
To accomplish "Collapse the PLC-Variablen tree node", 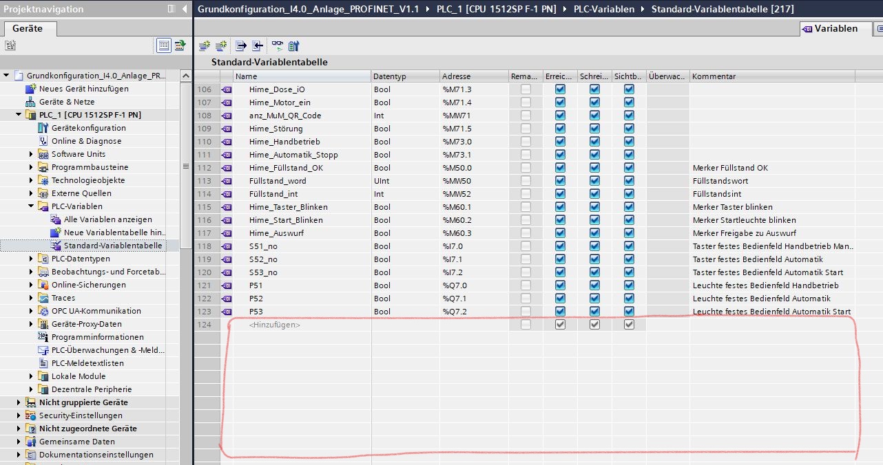I will [32, 206].
